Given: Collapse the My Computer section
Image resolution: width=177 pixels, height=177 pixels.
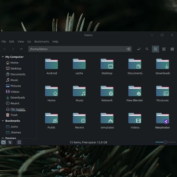Looking at the screenshot, I should (x=3, y=57).
